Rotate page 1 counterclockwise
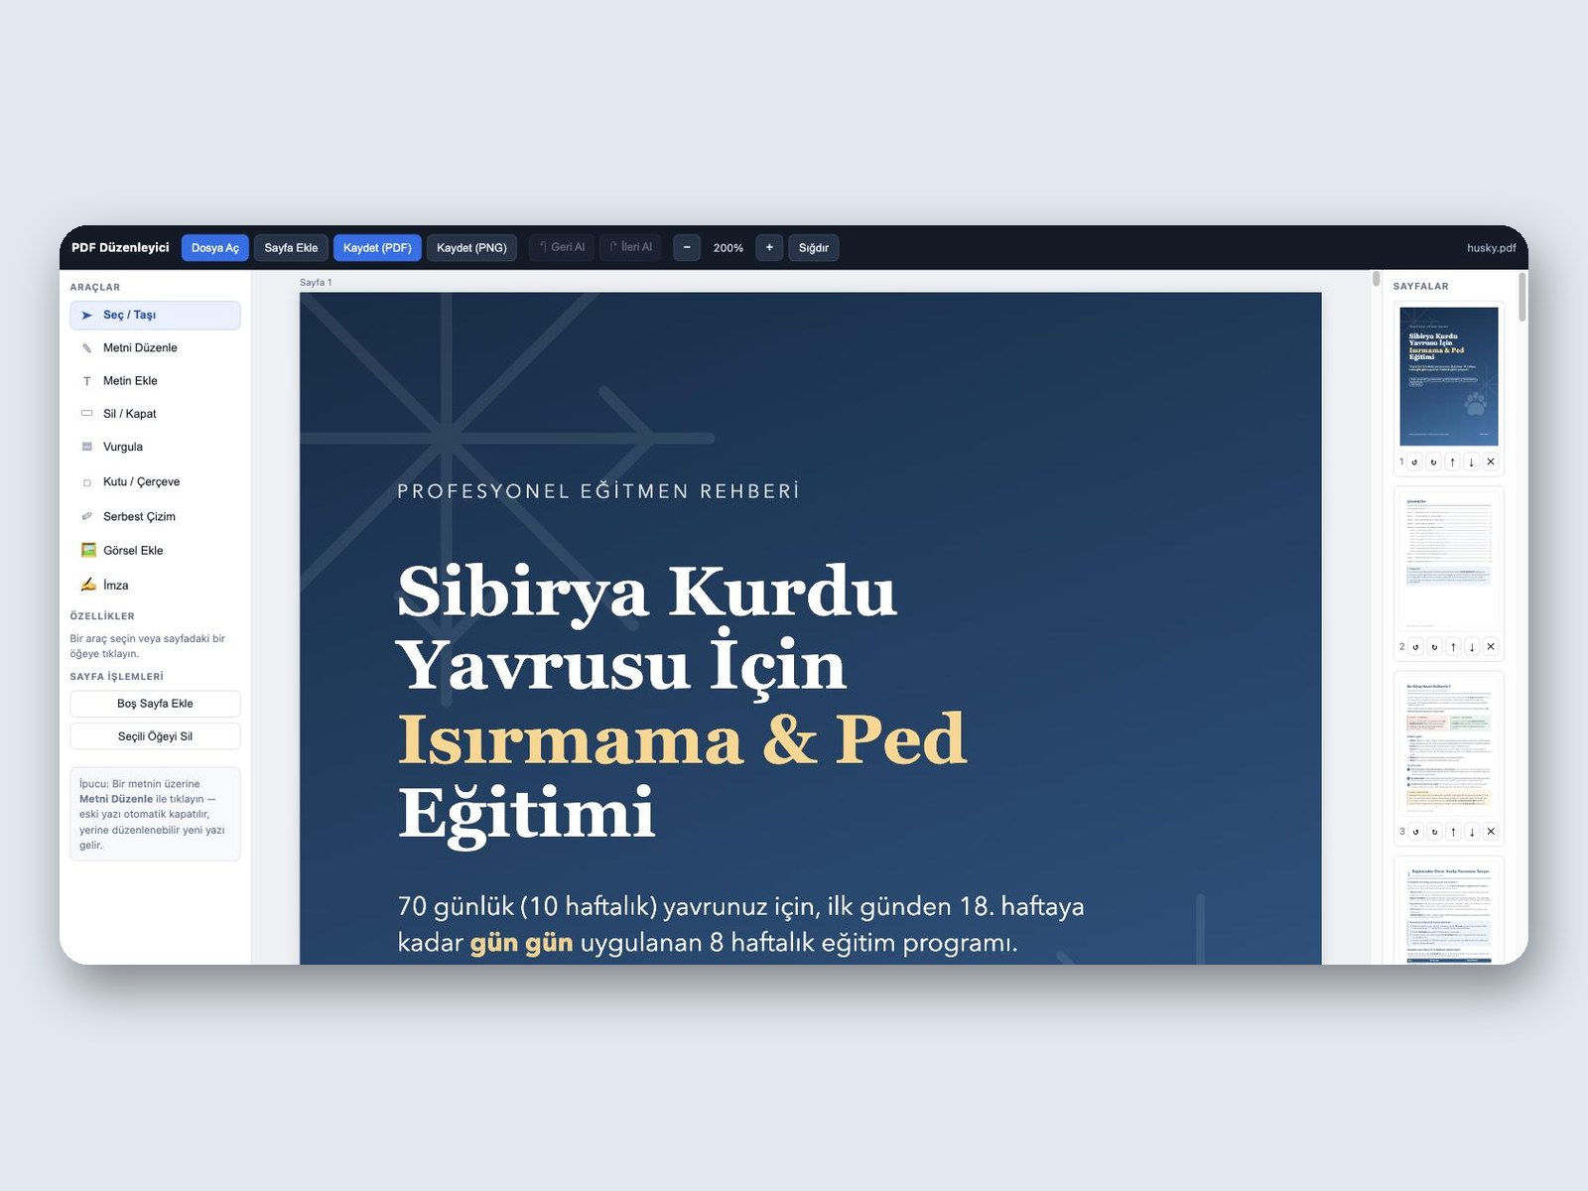 [x=1414, y=462]
